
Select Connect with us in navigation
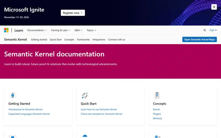[117, 39]
